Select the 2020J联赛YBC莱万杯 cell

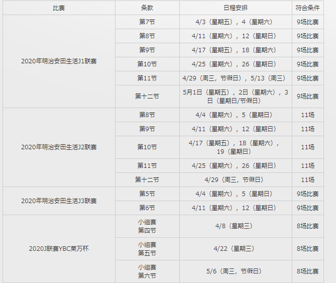(x=59, y=249)
